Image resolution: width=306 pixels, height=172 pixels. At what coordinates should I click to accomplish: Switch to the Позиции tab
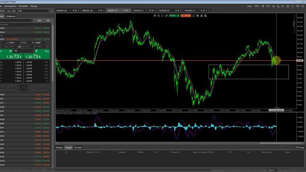pyautogui.click(x=59, y=148)
